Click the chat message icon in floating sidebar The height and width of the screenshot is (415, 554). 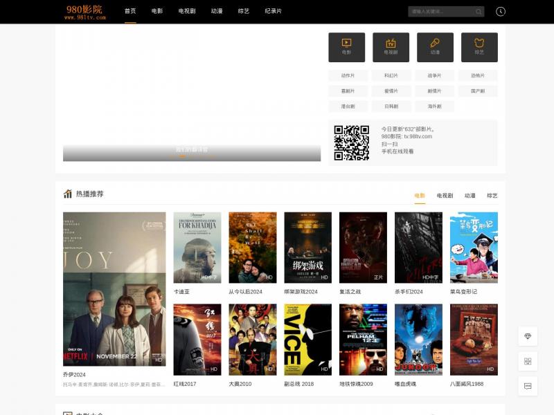(x=528, y=386)
